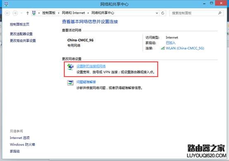This screenshot has height=161, width=229.
Task: Minimize the 网络和共享中心 window
Action: pyautogui.click(x=204, y=3)
